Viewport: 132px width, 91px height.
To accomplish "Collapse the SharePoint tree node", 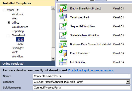I will pyautogui.click(x=9, y=35).
